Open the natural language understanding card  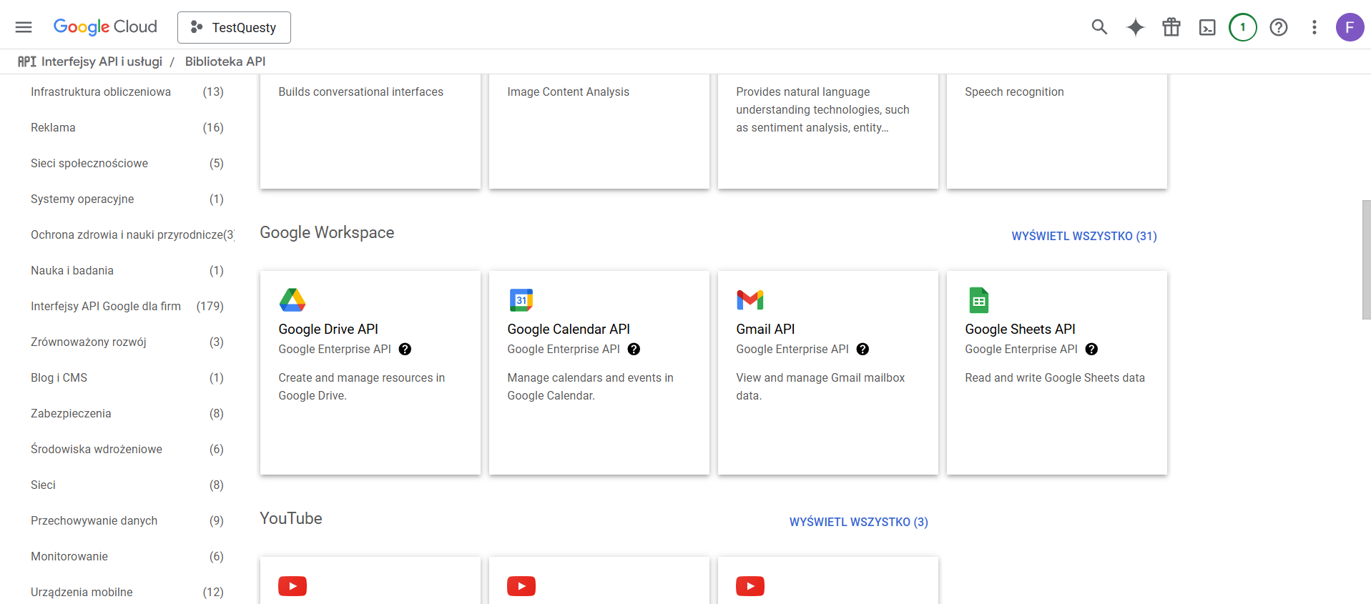[x=828, y=132]
